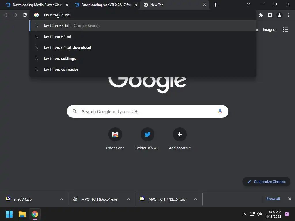Show hidden system tray icons
This screenshot has height=221, width=295.
[x=244, y=214]
